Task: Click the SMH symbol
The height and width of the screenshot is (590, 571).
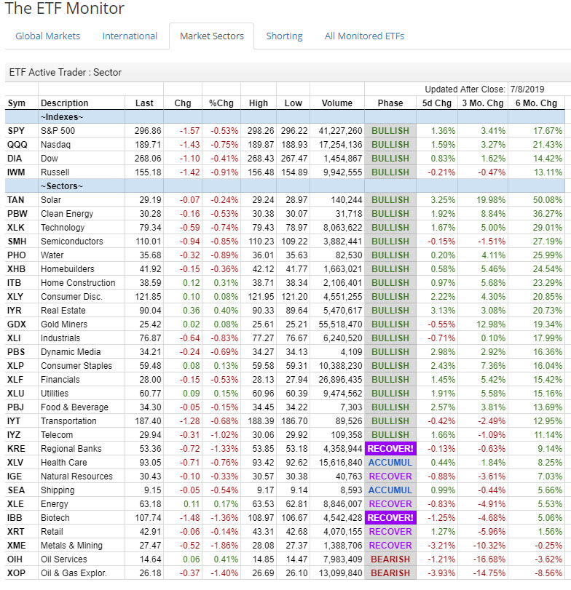Action: (x=17, y=242)
